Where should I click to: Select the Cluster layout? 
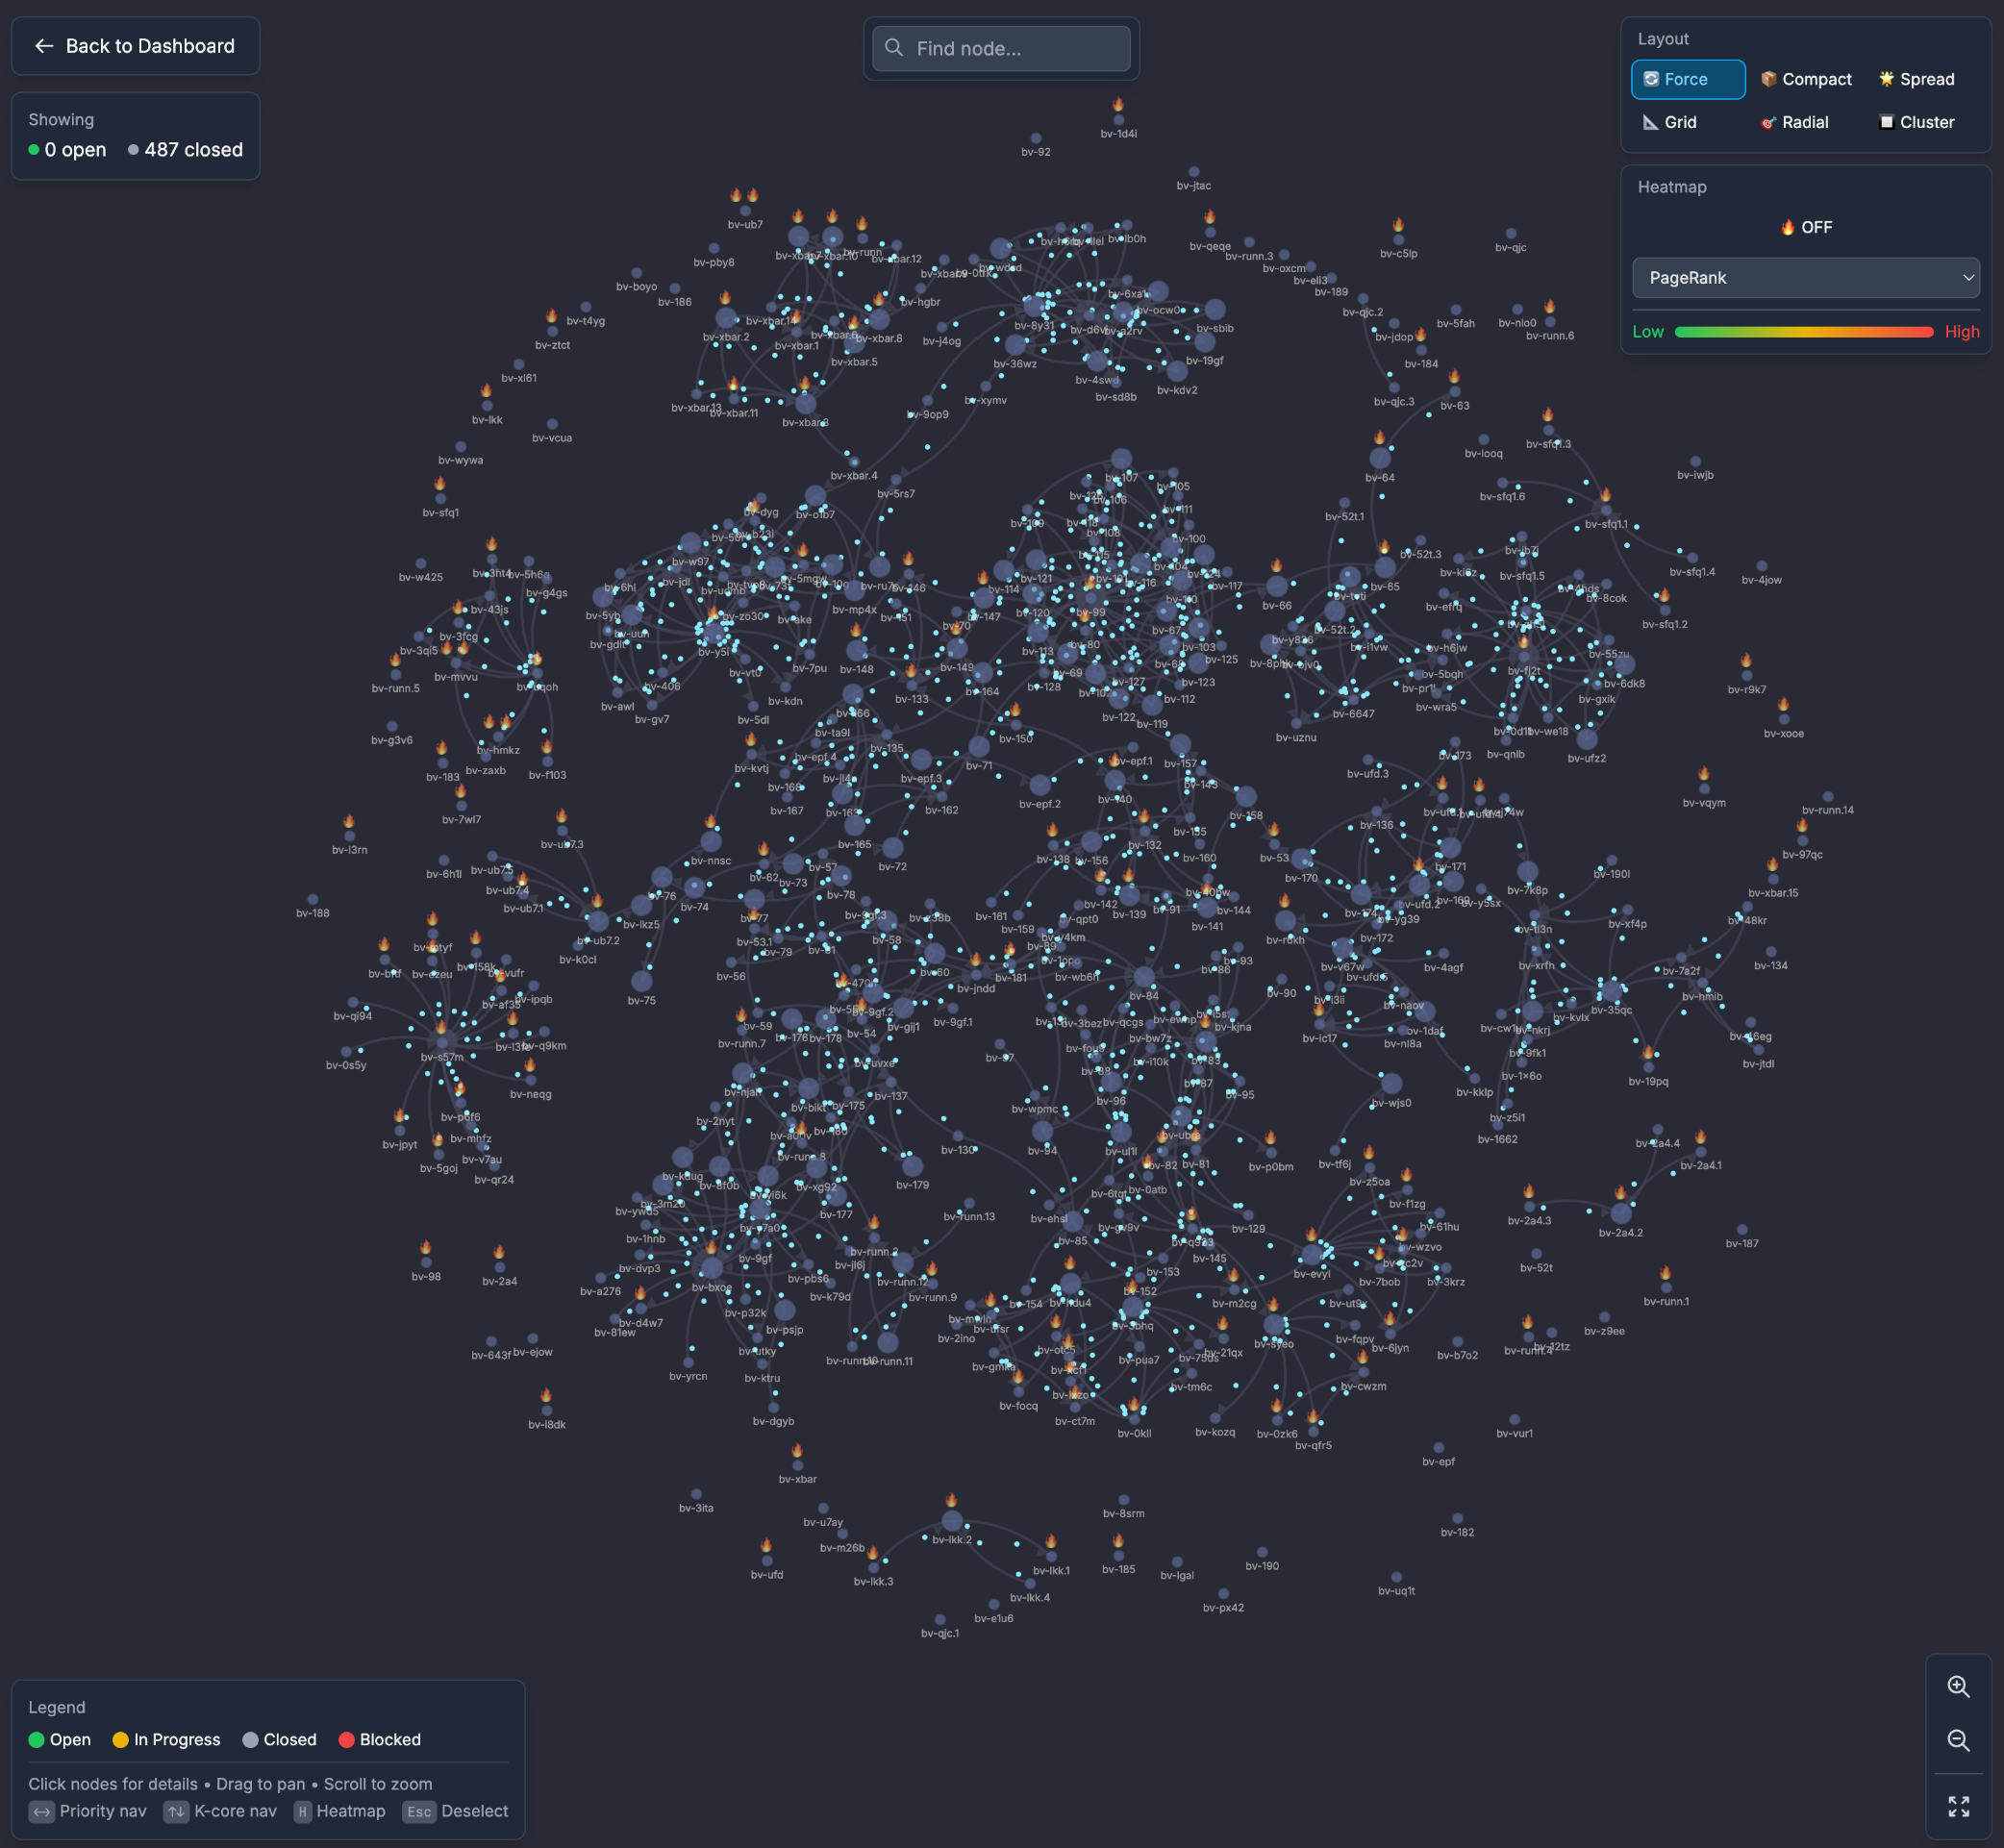tap(1916, 122)
